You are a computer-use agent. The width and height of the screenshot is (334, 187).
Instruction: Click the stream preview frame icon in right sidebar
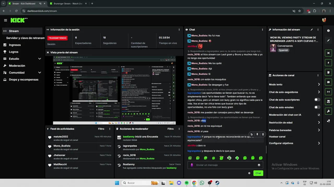pos(328,53)
